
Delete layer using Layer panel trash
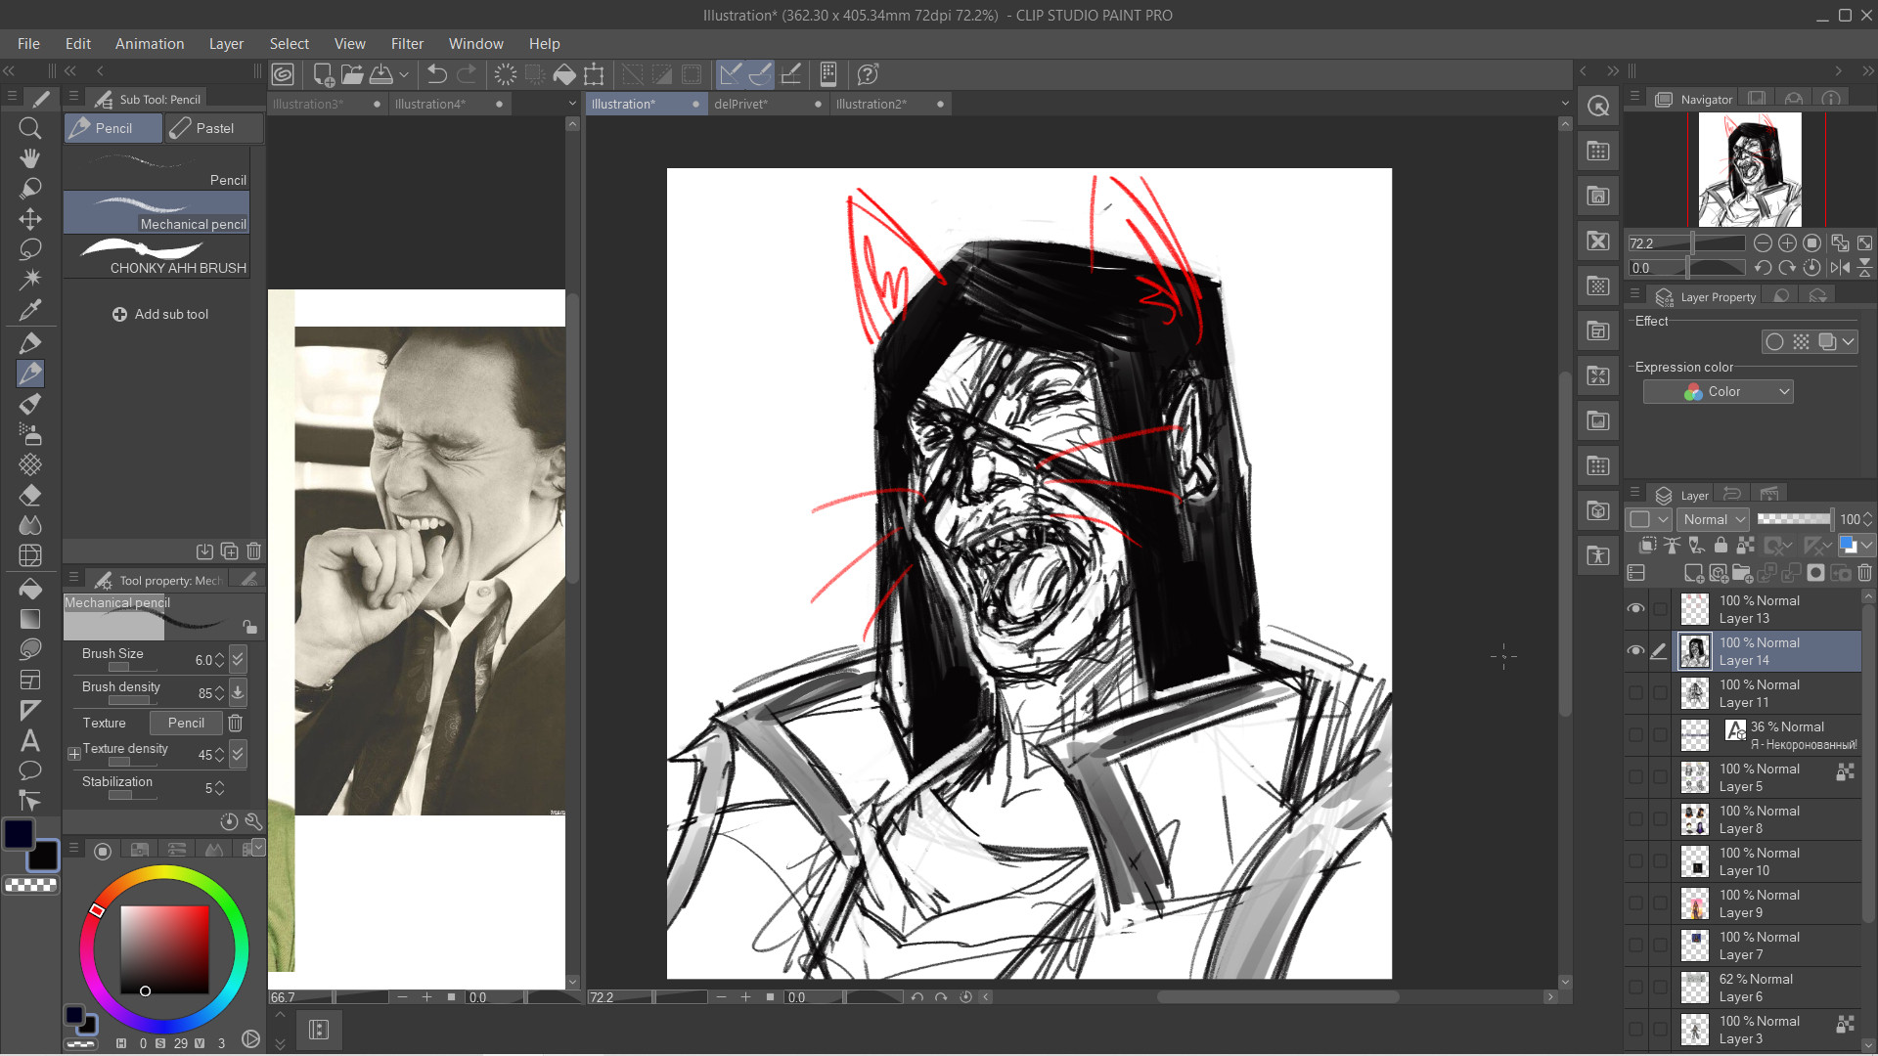click(1865, 573)
